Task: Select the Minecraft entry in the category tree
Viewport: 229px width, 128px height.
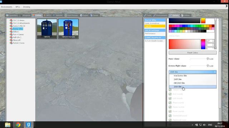Action: tap(16, 40)
